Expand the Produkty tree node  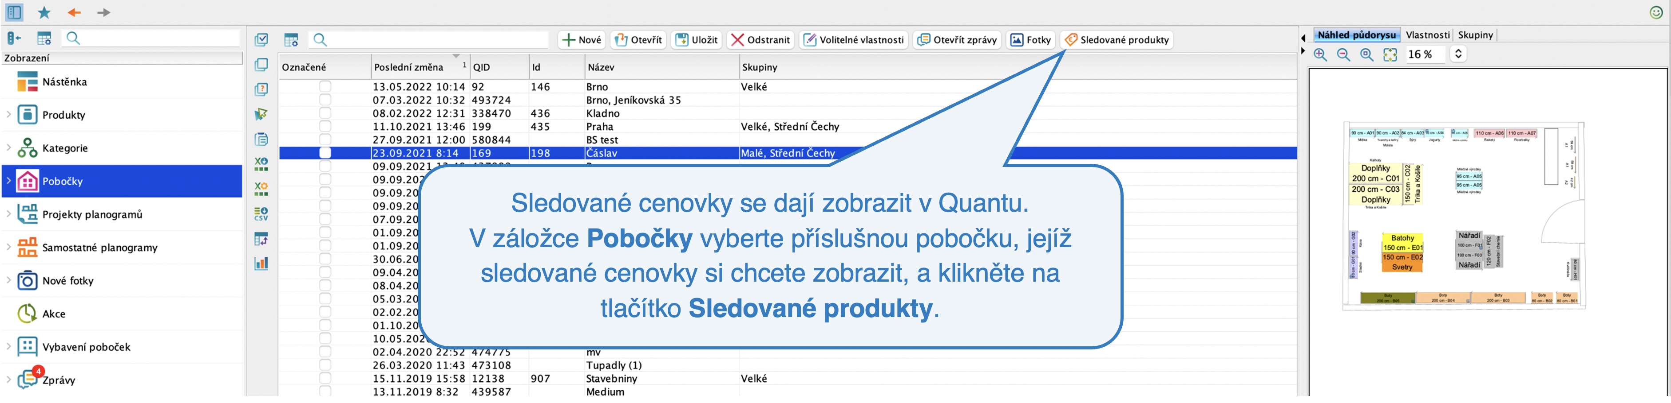8,115
